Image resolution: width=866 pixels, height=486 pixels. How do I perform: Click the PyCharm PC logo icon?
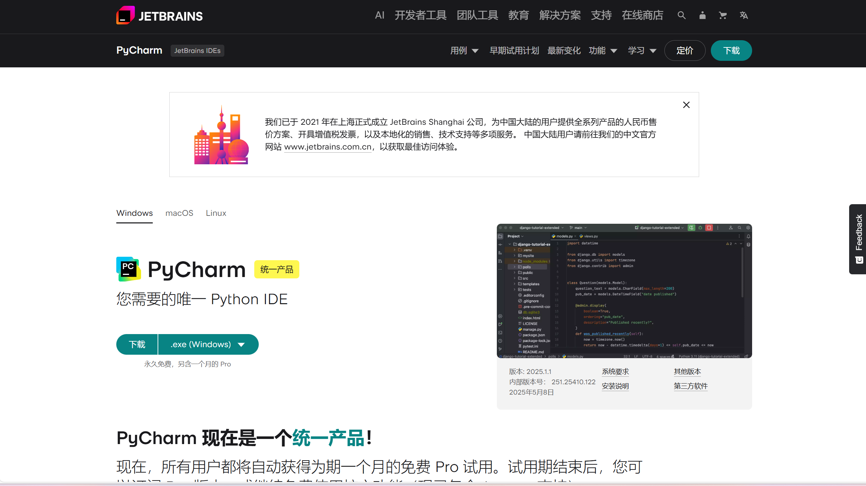pos(128,269)
